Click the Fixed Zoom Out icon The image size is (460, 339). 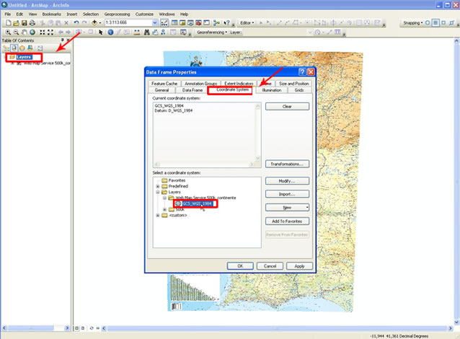coord(50,32)
